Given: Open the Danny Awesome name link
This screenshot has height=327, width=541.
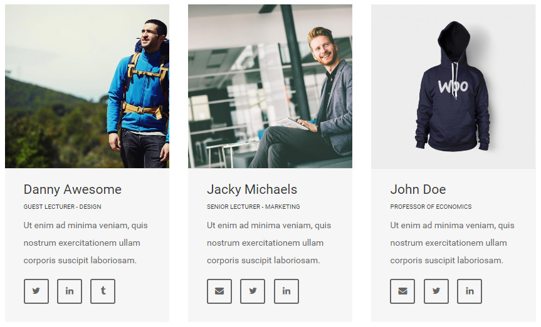Looking at the screenshot, I should coord(73,189).
